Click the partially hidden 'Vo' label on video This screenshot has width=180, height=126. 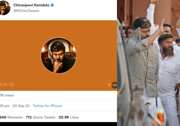(110, 85)
